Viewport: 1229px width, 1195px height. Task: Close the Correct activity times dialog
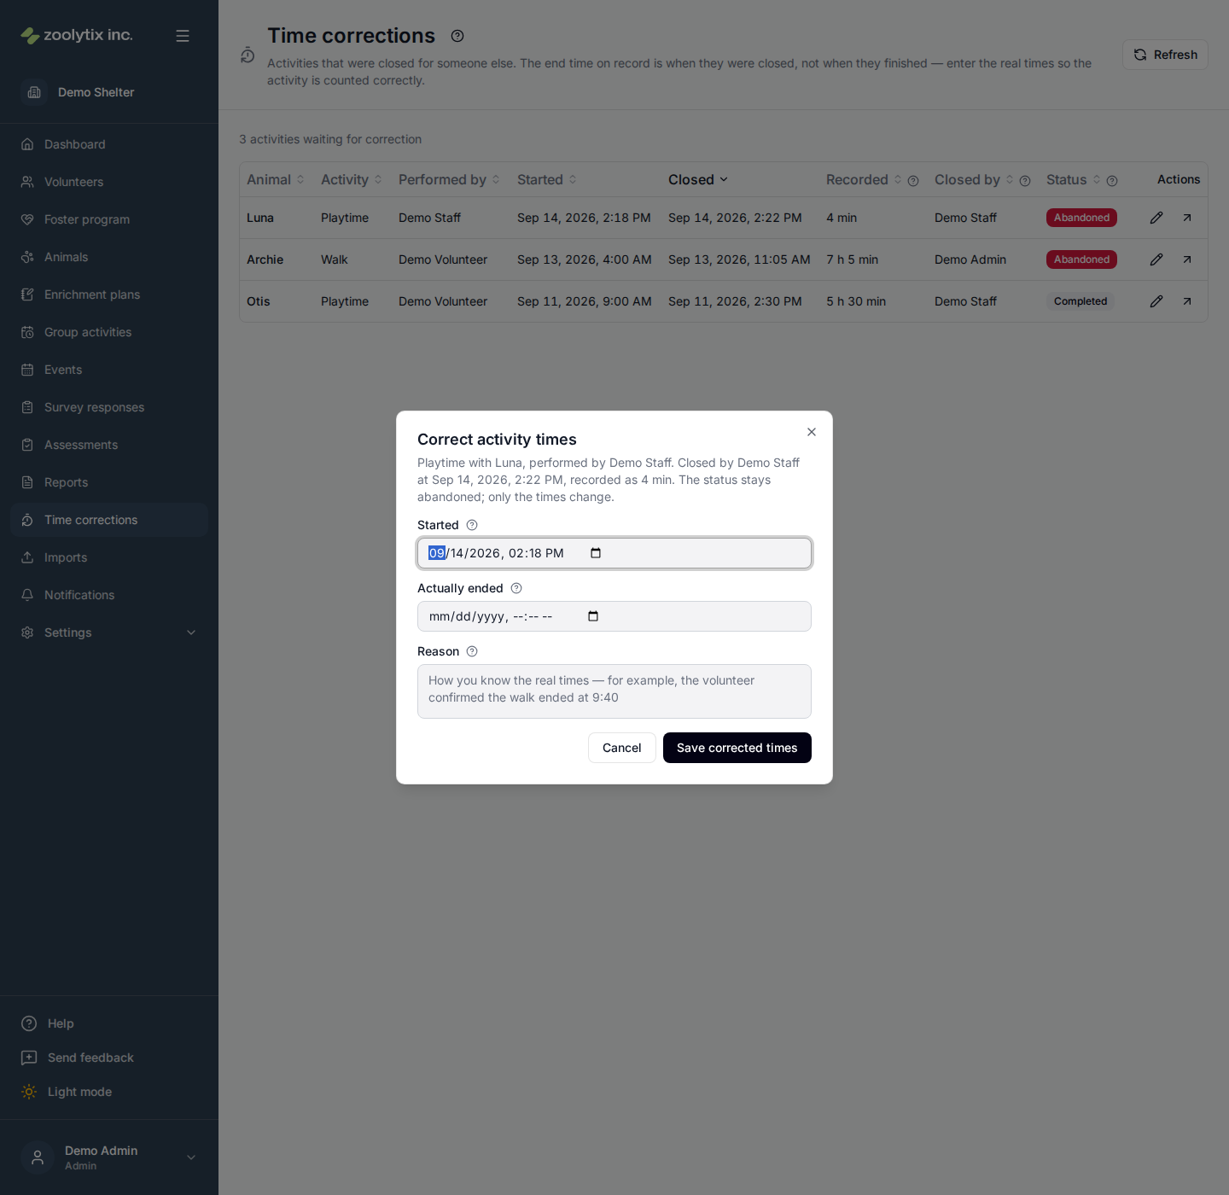[812, 432]
